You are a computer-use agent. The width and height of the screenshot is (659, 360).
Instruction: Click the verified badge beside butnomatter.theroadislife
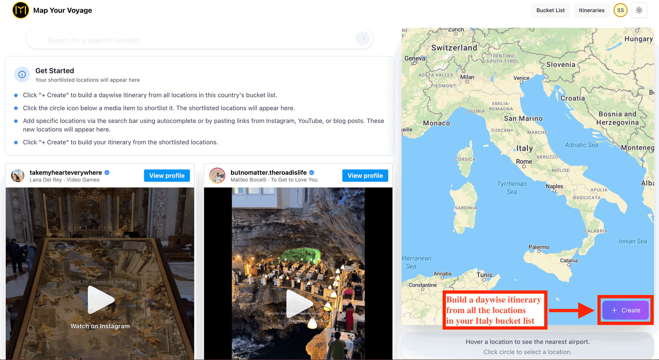click(311, 173)
